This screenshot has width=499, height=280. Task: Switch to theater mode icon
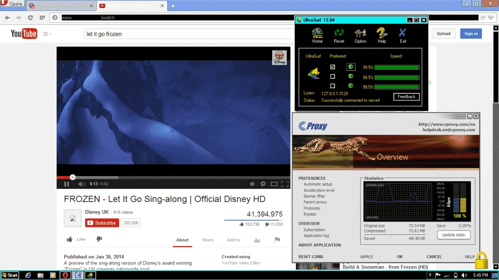point(274,184)
